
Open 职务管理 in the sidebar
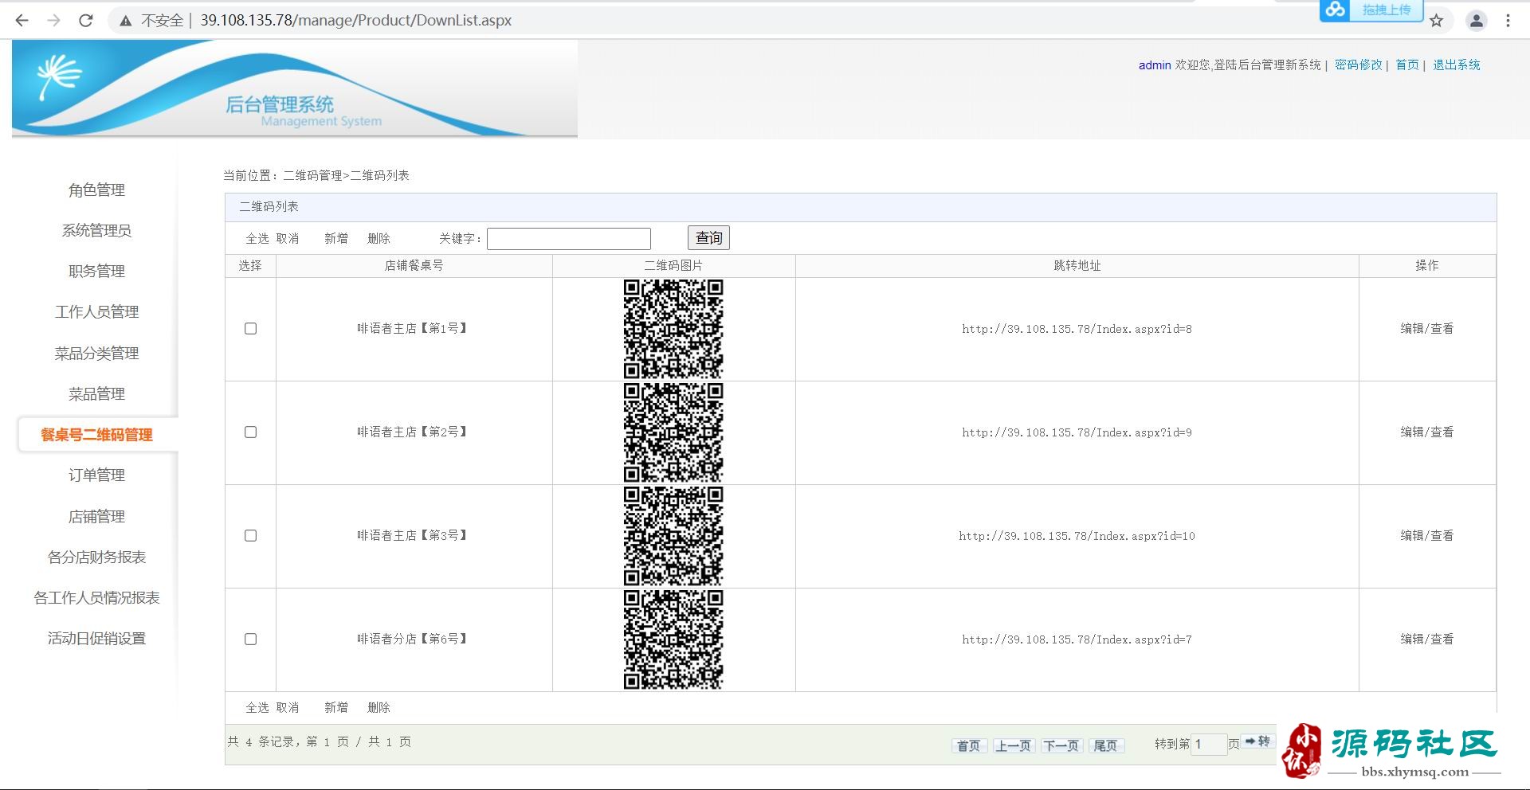[96, 271]
